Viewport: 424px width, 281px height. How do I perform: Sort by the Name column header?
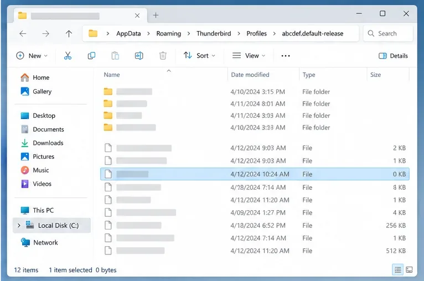[112, 75]
